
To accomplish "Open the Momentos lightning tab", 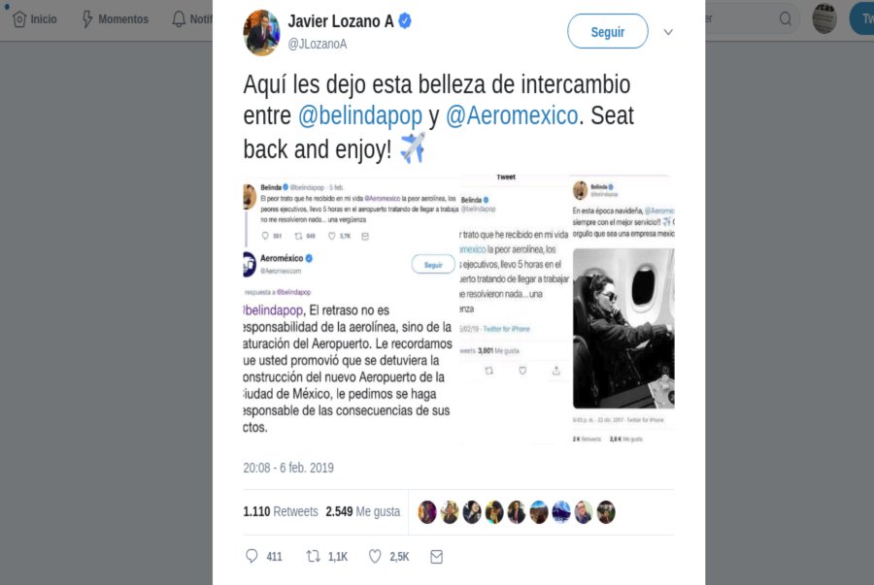I will (116, 19).
